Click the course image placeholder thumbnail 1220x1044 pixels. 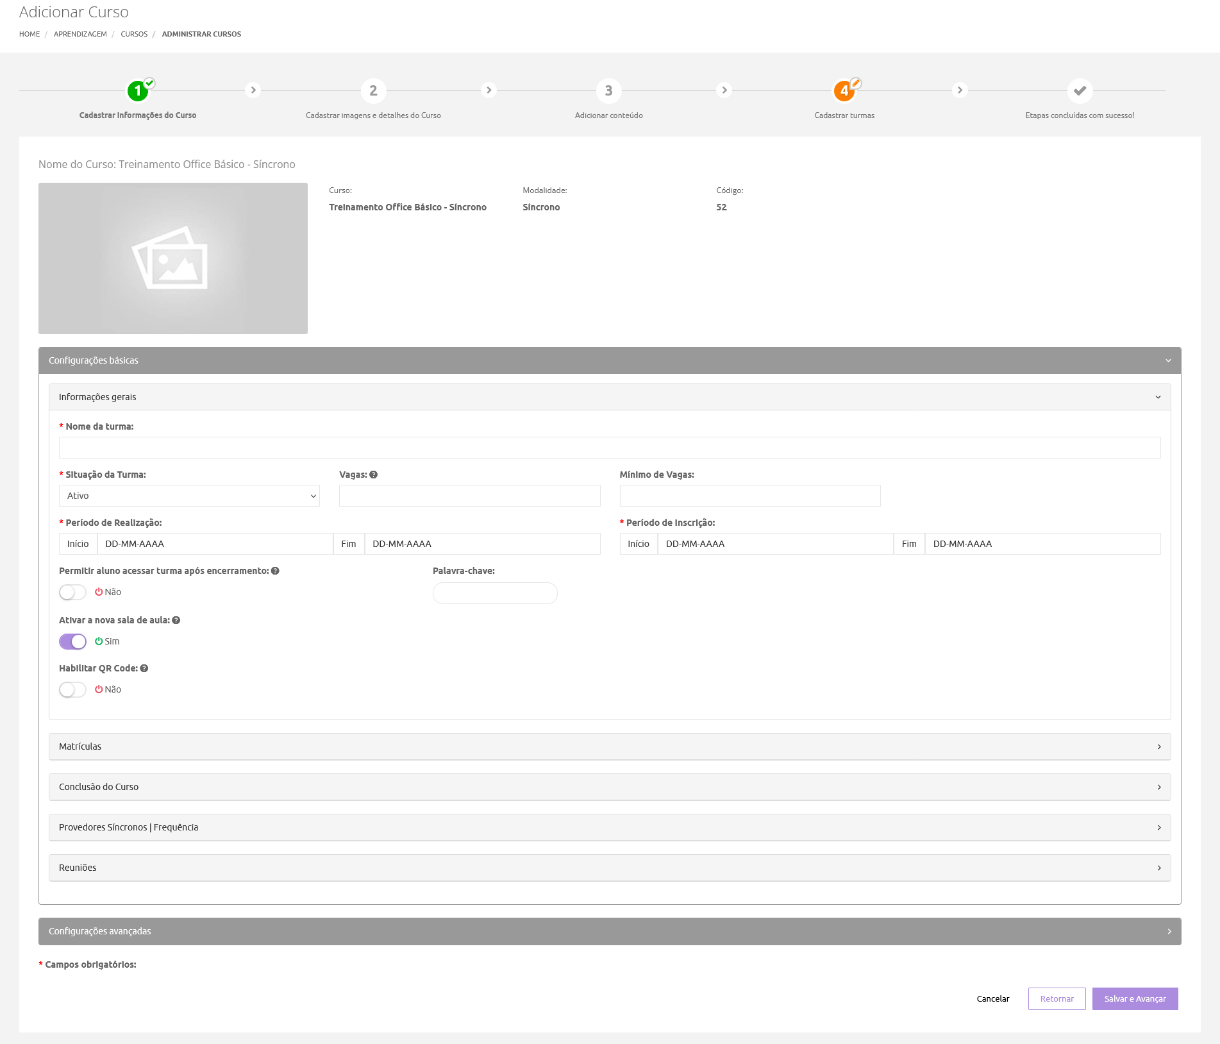[173, 258]
